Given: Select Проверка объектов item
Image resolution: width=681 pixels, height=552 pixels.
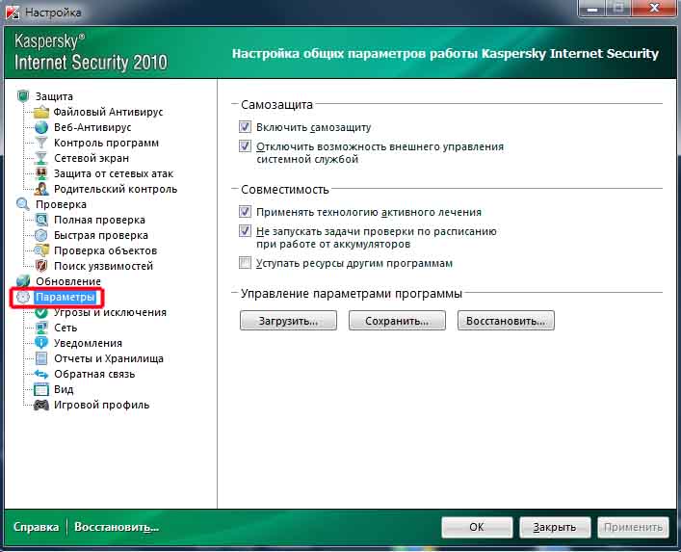Looking at the screenshot, I should [106, 250].
